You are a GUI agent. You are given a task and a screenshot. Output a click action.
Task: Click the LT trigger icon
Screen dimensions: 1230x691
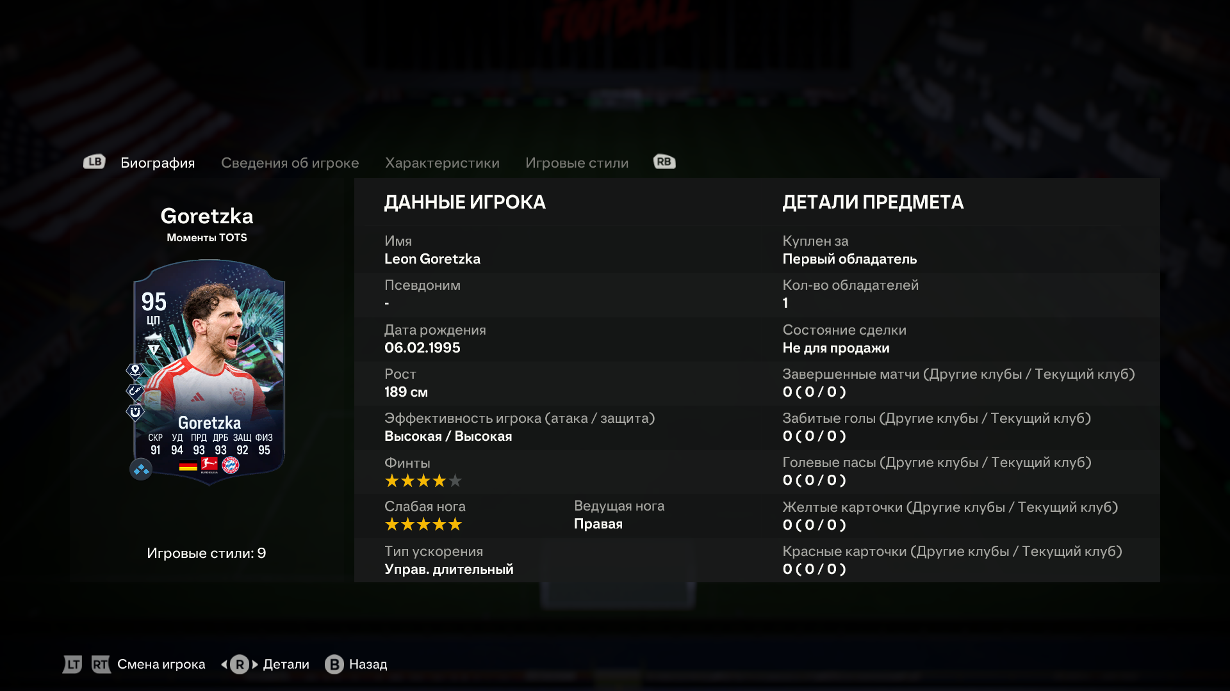(72, 664)
